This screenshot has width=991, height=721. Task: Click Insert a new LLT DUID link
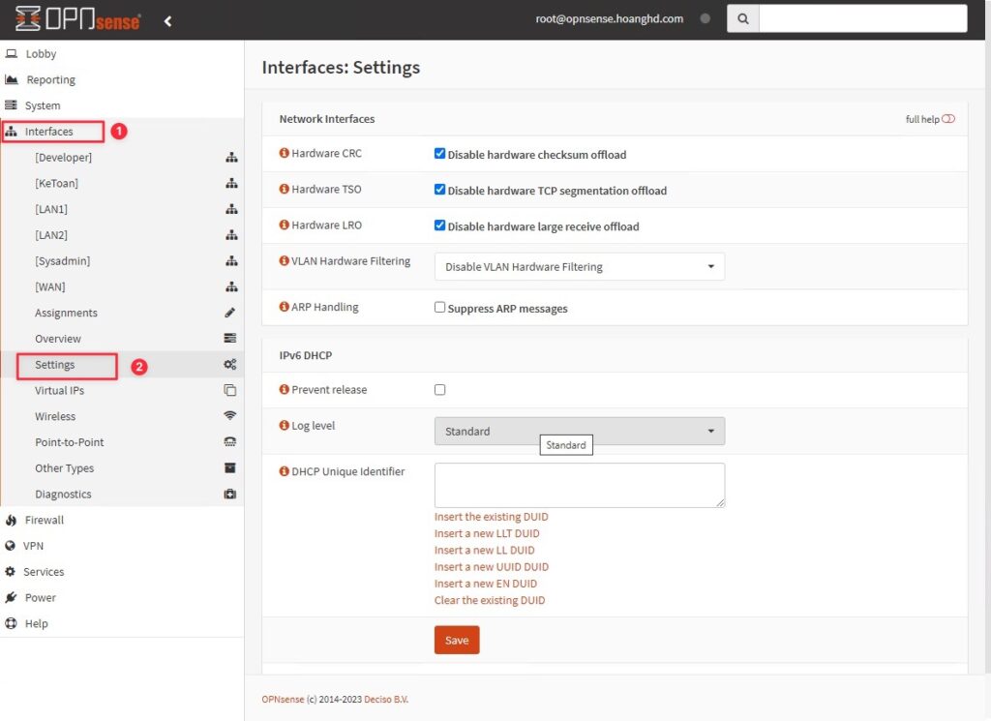coord(487,533)
